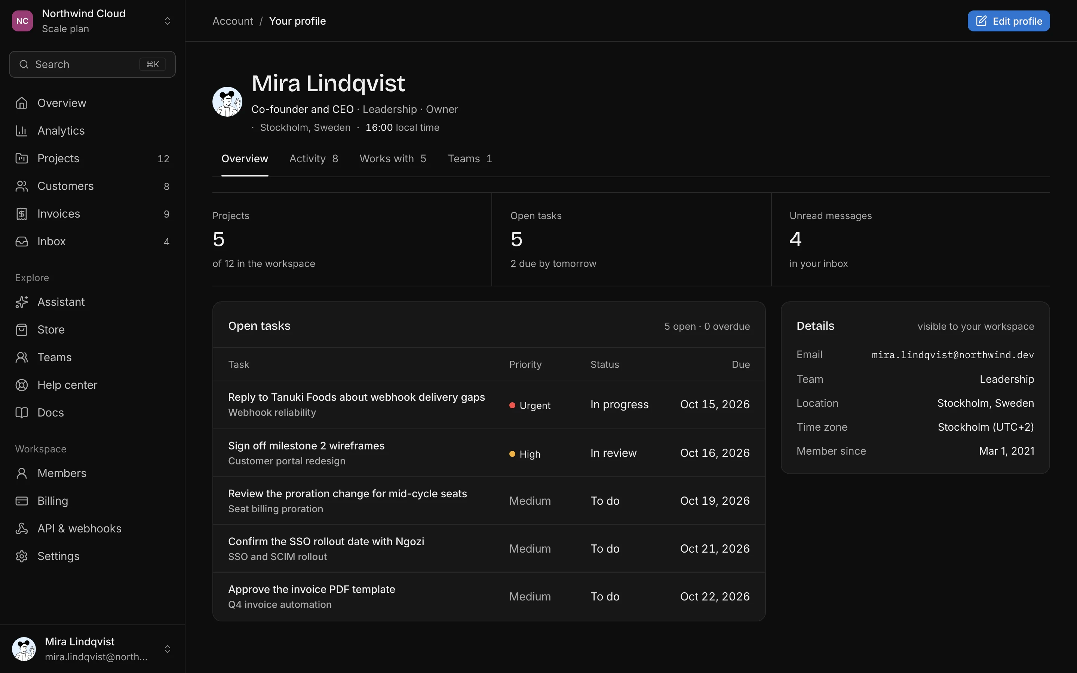Viewport: 1077px width, 673px height.
Task: Click the mira.lindqvist@northwind.dev email value
Action: [x=952, y=355]
